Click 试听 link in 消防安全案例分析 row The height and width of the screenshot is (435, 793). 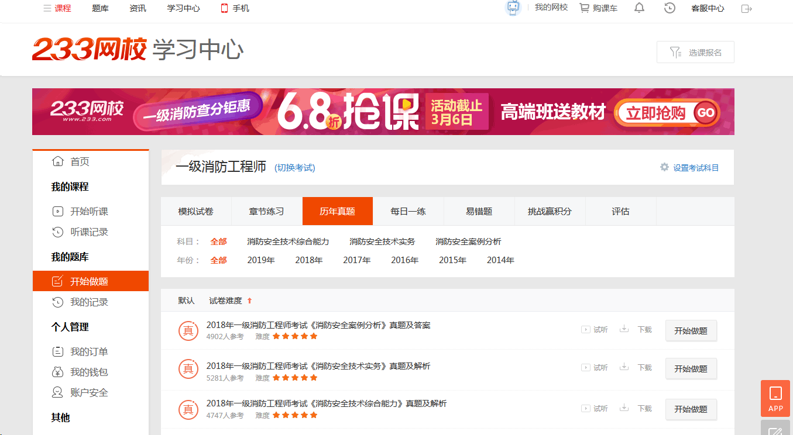(x=600, y=330)
